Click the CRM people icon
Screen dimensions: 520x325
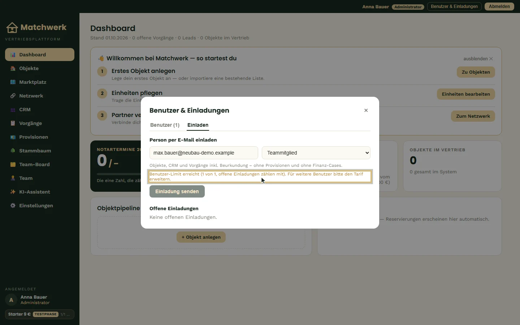click(x=13, y=110)
